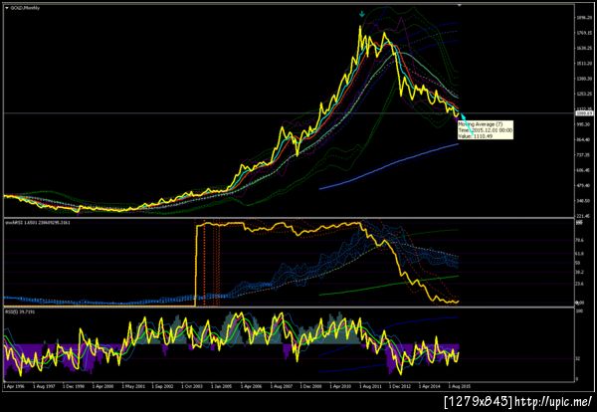Viewport: 597px width, 412px height.
Task: Click the Moving Average (7) tooltip
Action: pos(486,129)
